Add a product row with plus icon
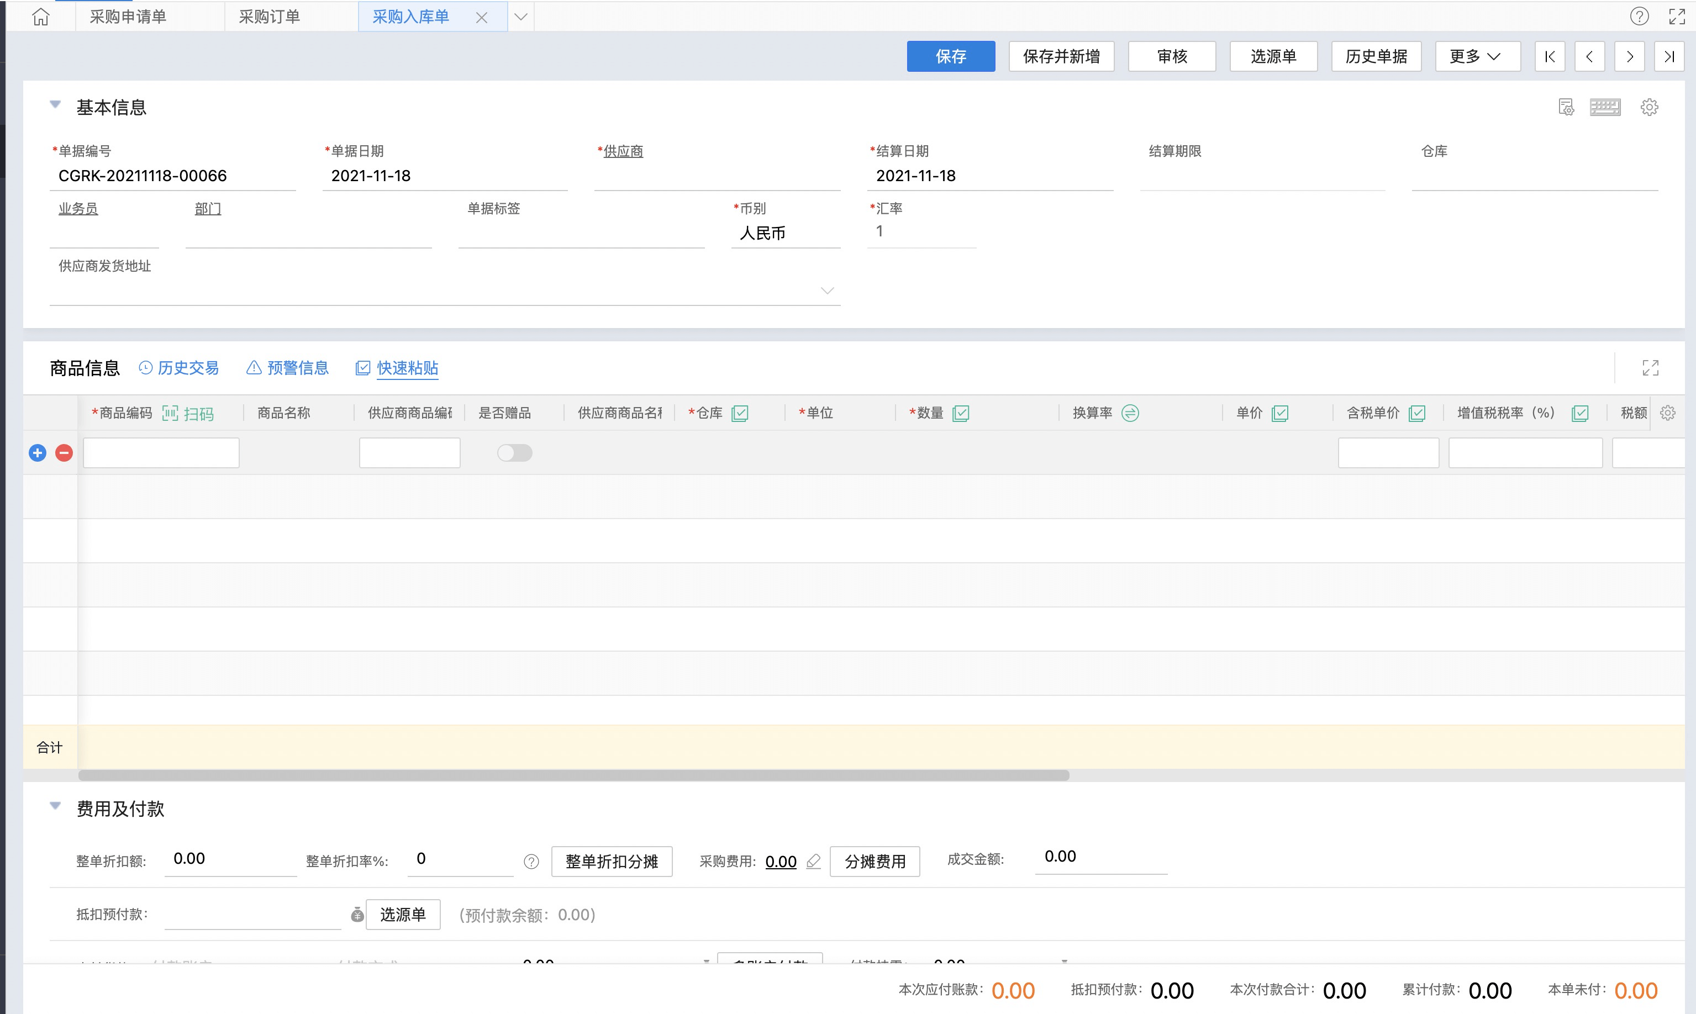The height and width of the screenshot is (1014, 1696). (x=38, y=452)
